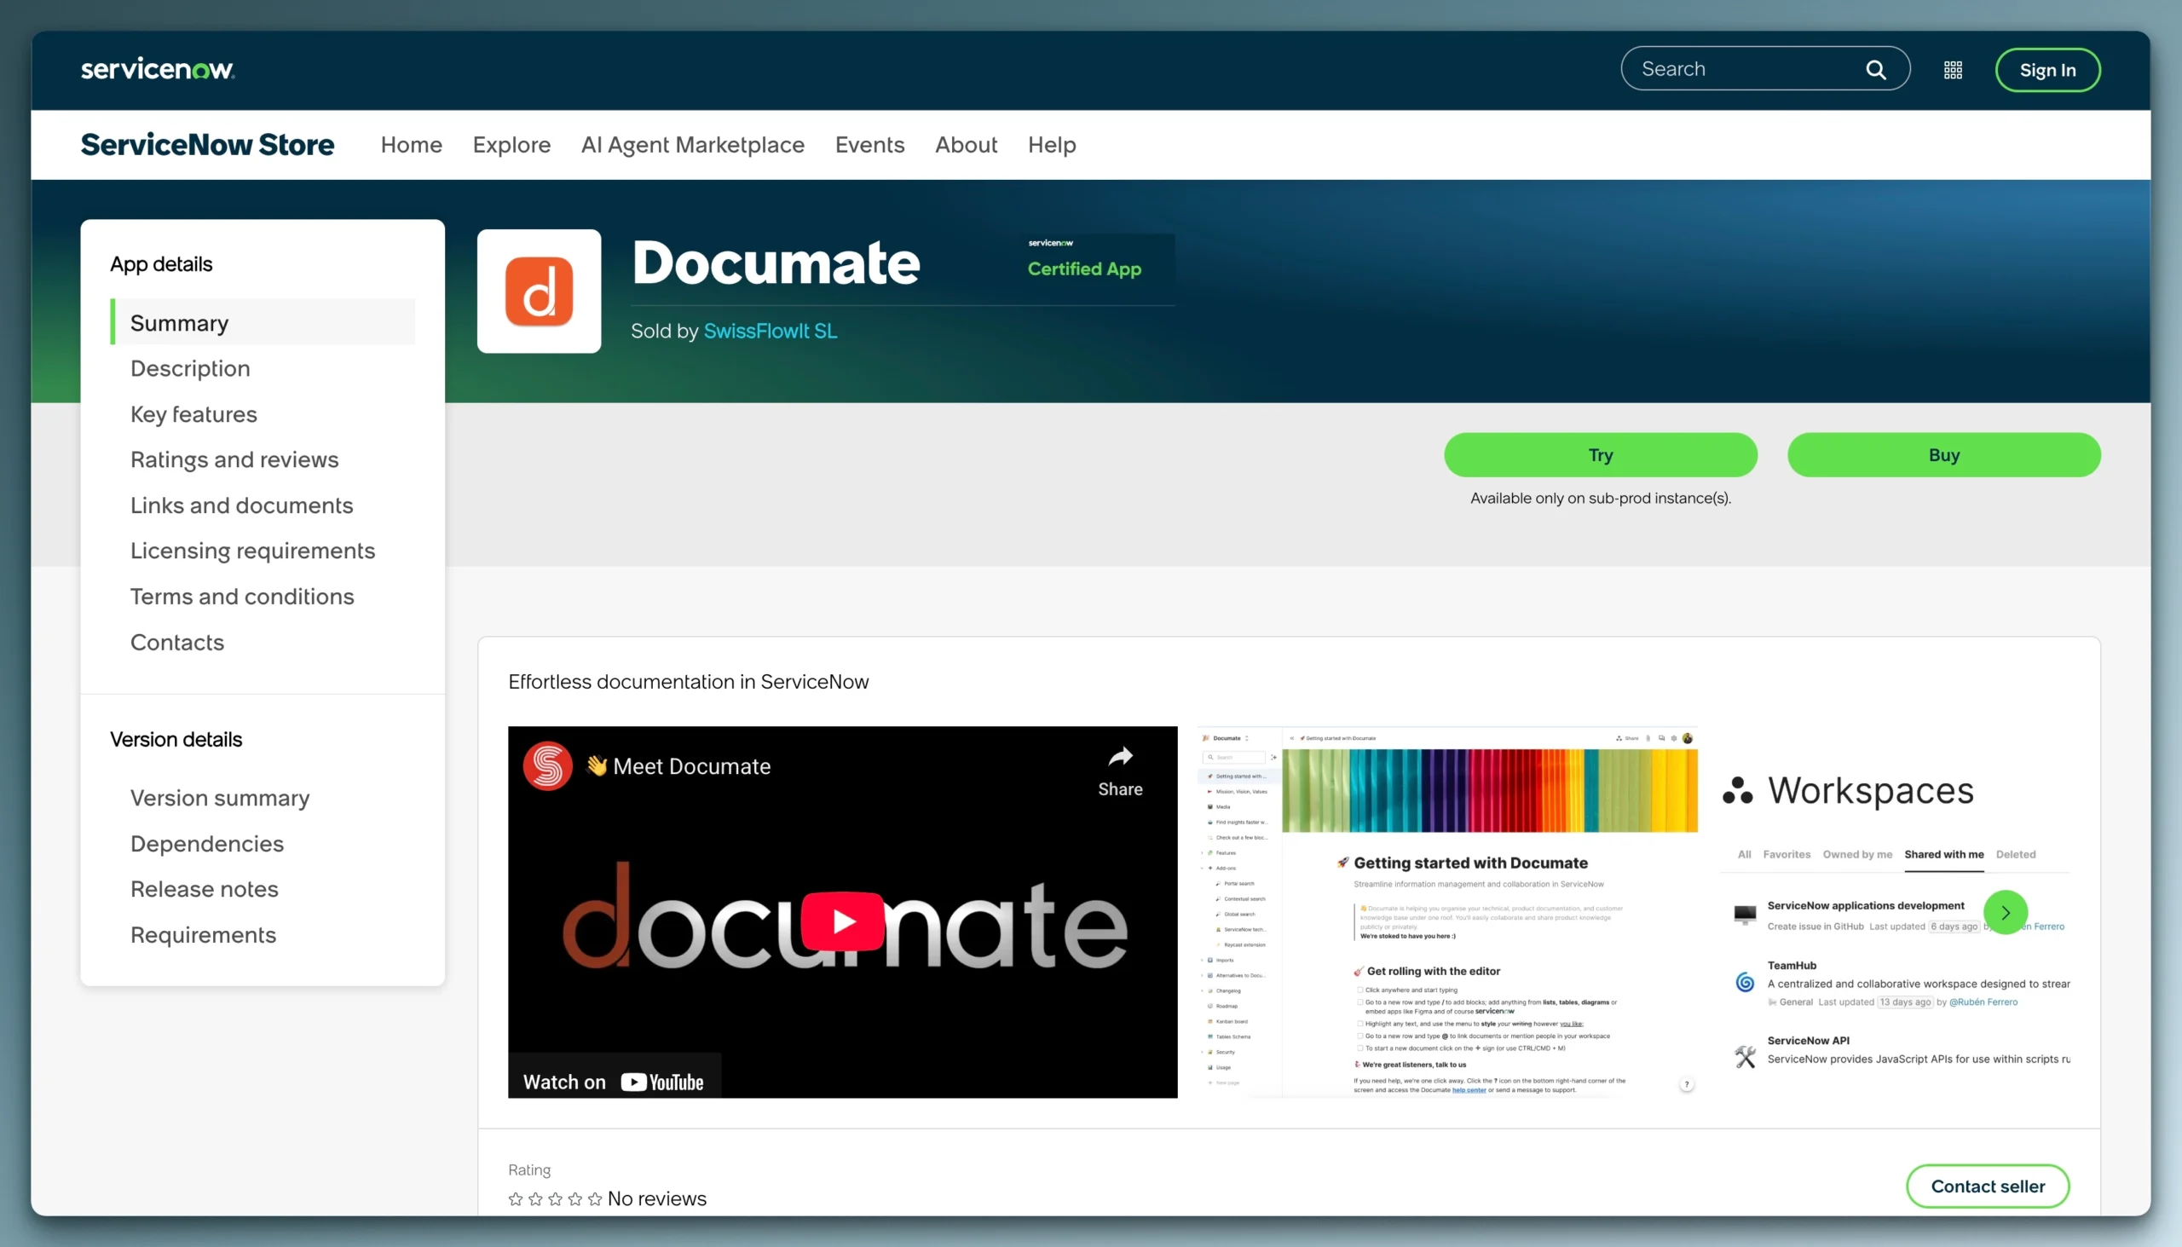Click the ServiceNow logo in the header
Viewport: 2182px width, 1247px height.
pos(157,67)
